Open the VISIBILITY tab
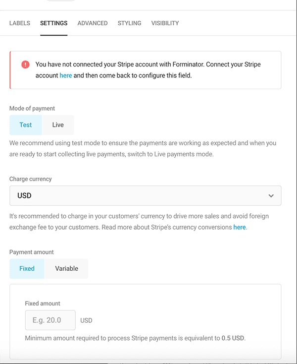The height and width of the screenshot is (364, 297). 165,23
